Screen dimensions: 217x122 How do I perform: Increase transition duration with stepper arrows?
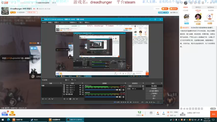coord(143,88)
